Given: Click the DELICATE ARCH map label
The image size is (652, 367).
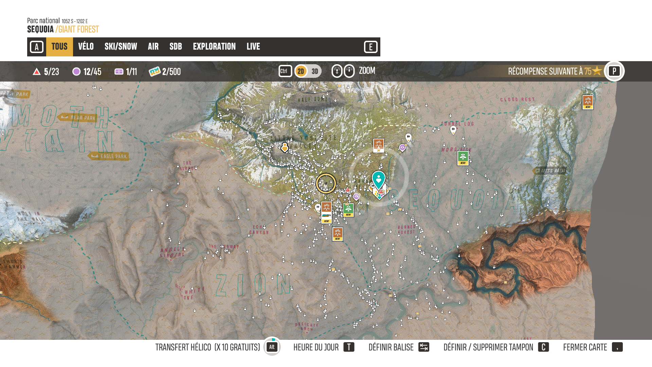Looking at the screenshot, I should coord(307,327).
